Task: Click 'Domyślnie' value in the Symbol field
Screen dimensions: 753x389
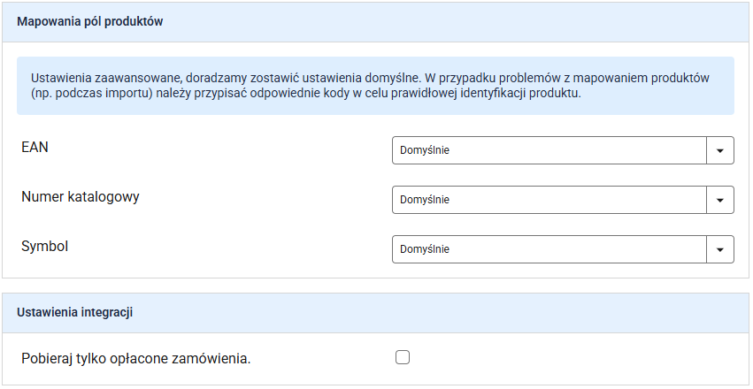Action: (x=425, y=249)
